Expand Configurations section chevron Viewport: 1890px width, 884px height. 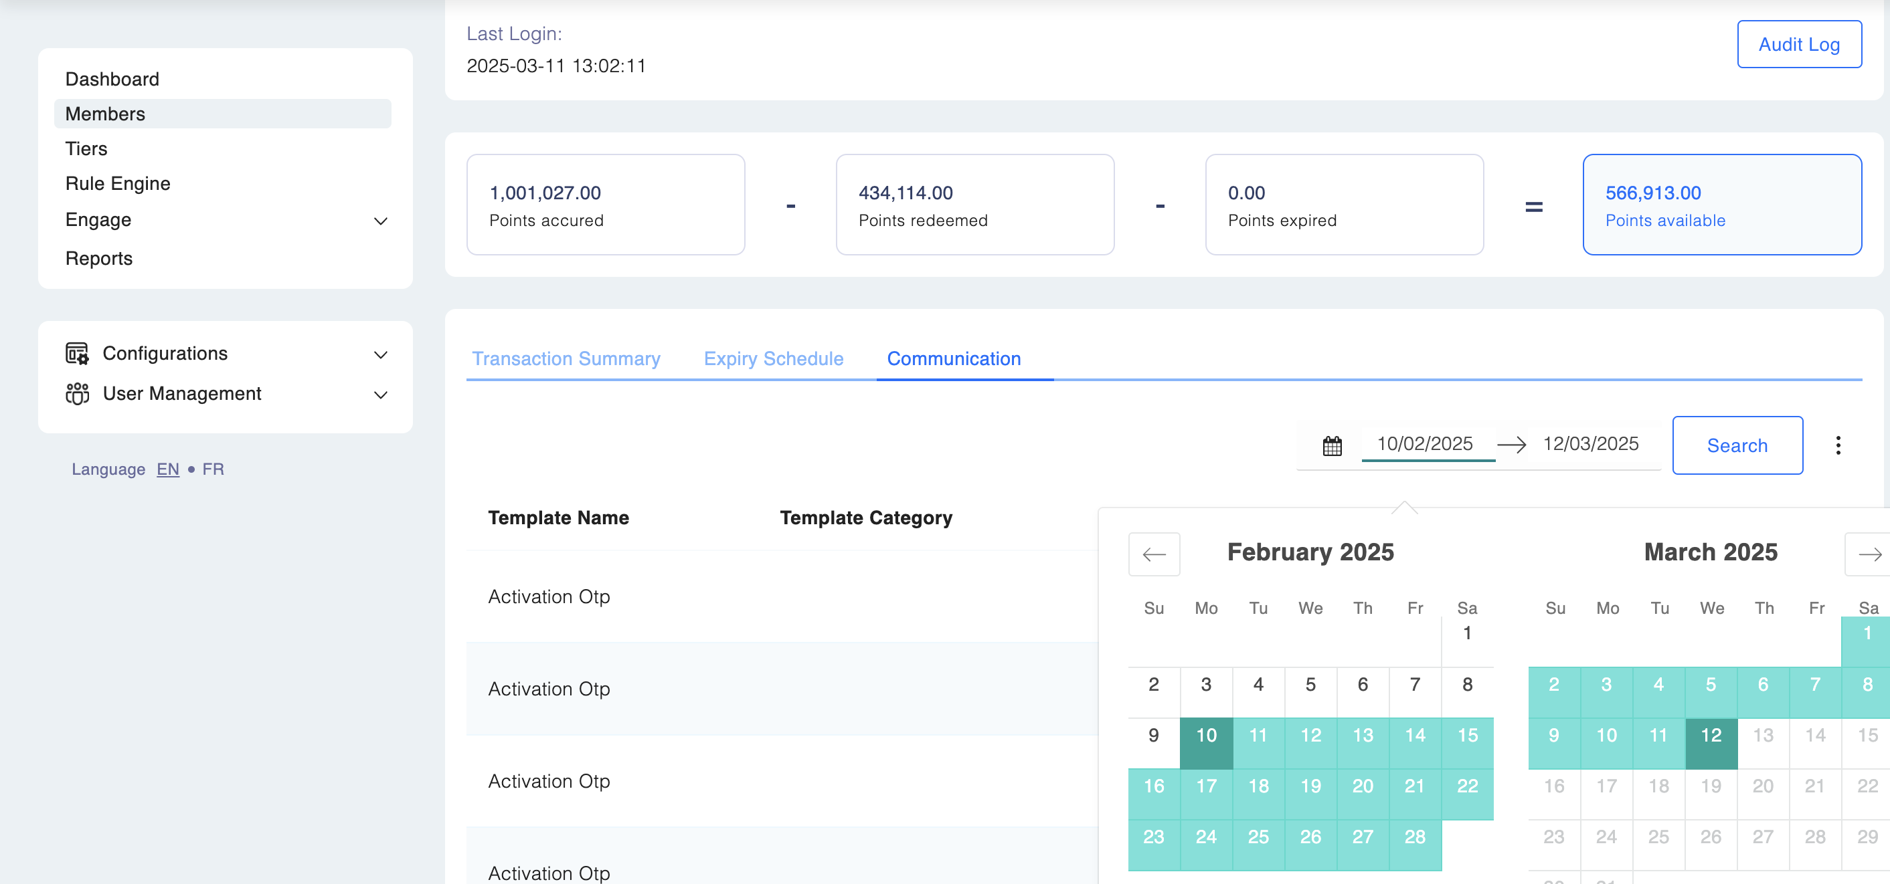click(x=380, y=355)
